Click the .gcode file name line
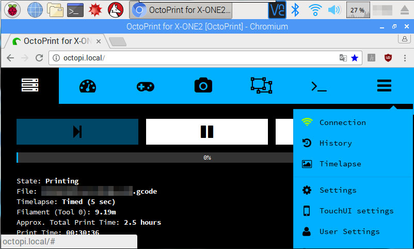Viewport: 414px width, 249px height. (87, 191)
